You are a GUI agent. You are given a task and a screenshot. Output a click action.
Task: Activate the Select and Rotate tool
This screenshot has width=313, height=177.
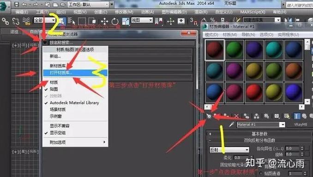[115, 21]
